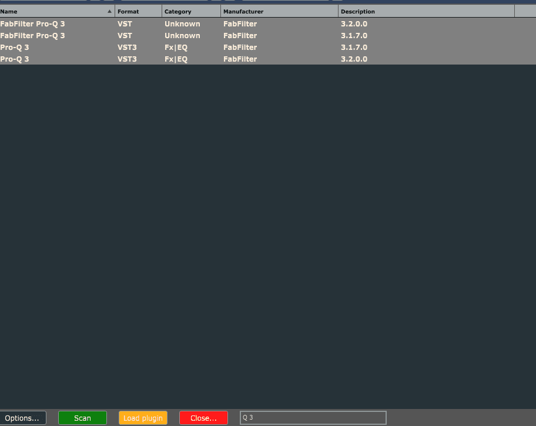Click the Manufacturer column header

click(280, 11)
